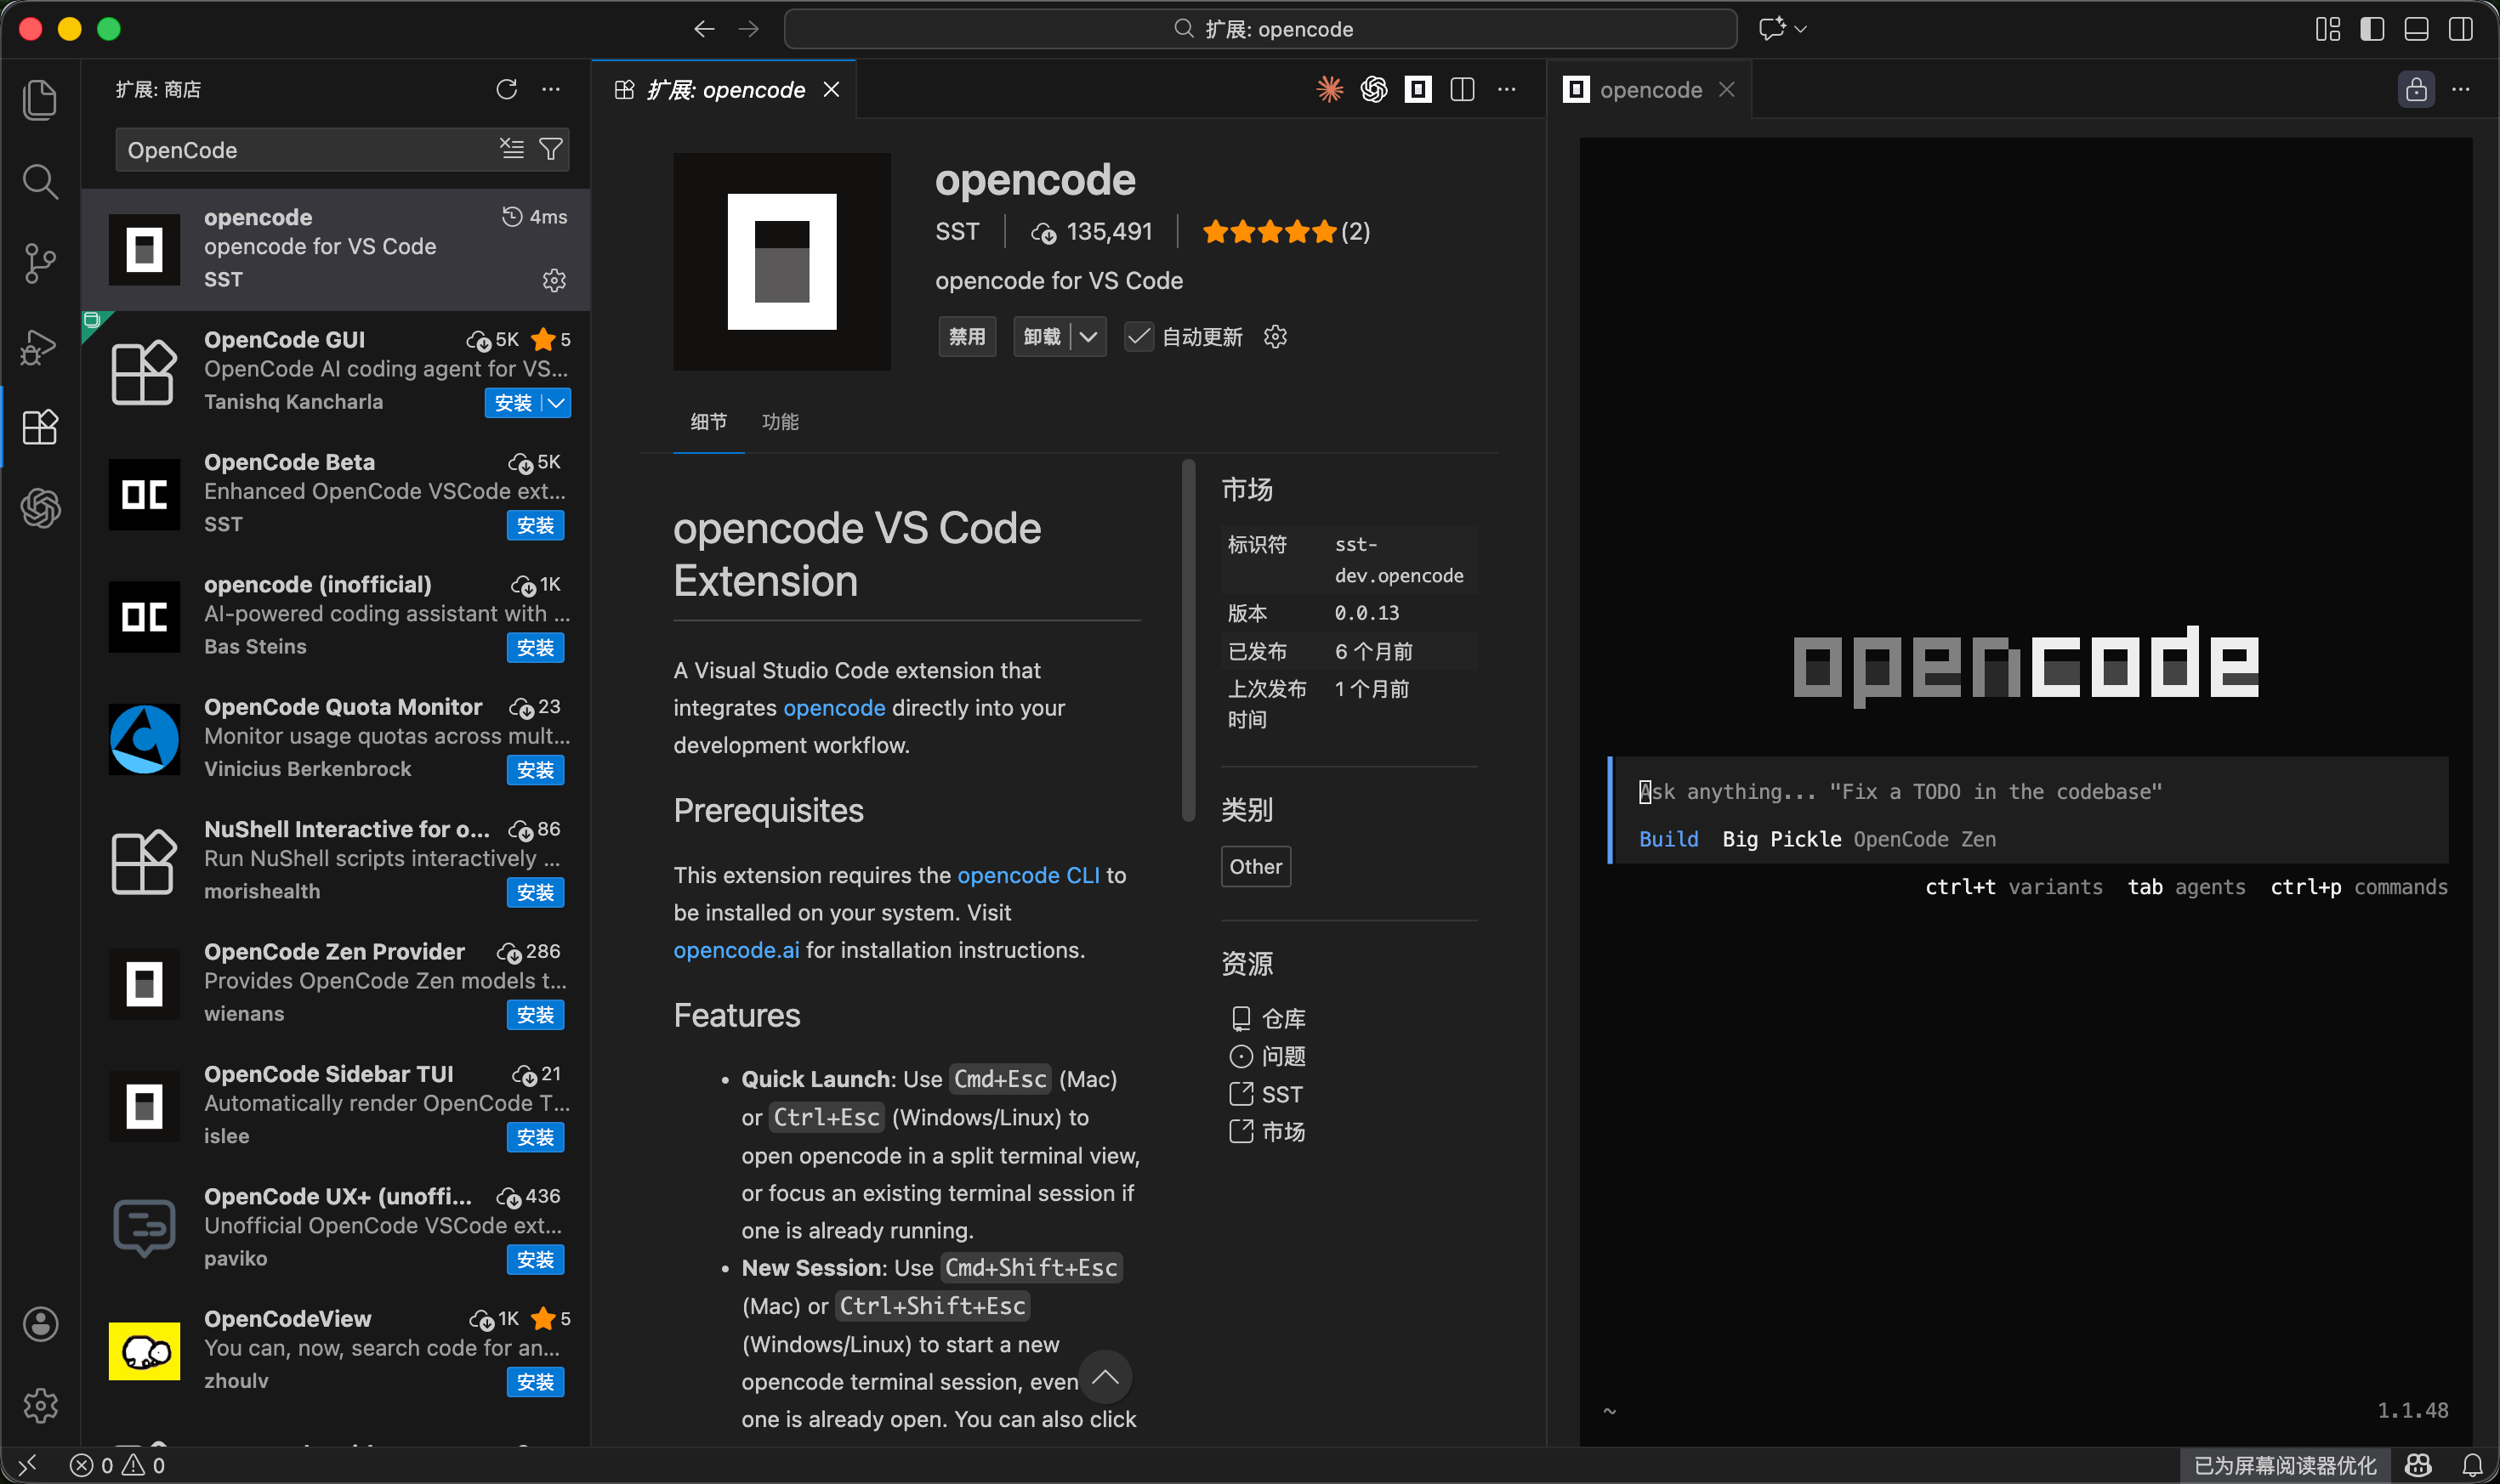This screenshot has height=1484, width=2500.
Task: Open the opencode CLI link
Action: (1027, 875)
